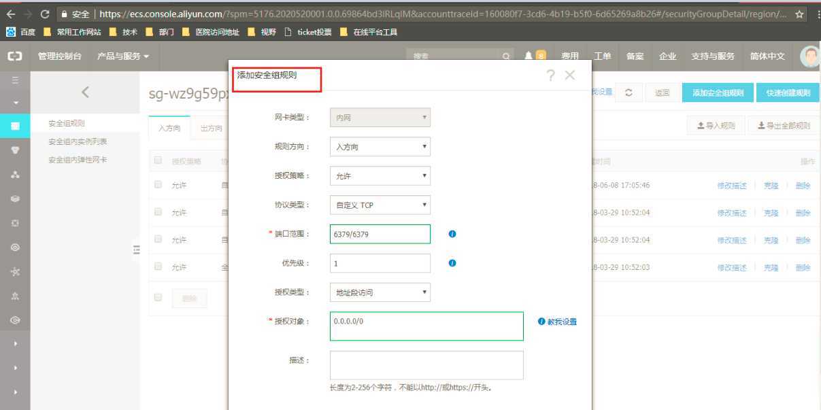The image size is (821, 410).
Task: Click the browser back arrow
Action: click(x=11, y=14)
